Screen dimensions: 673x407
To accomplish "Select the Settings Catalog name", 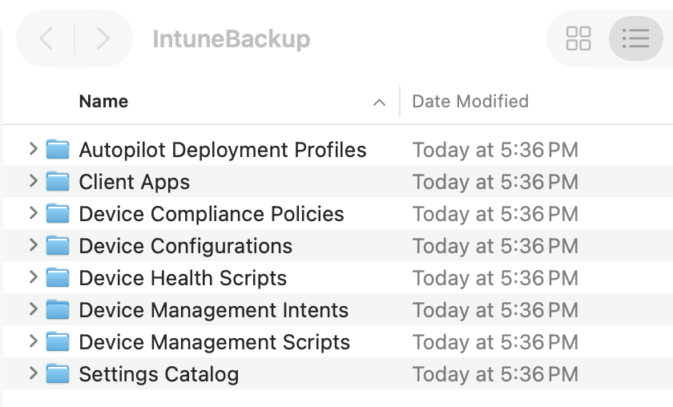I will click(x=159, y=374).
